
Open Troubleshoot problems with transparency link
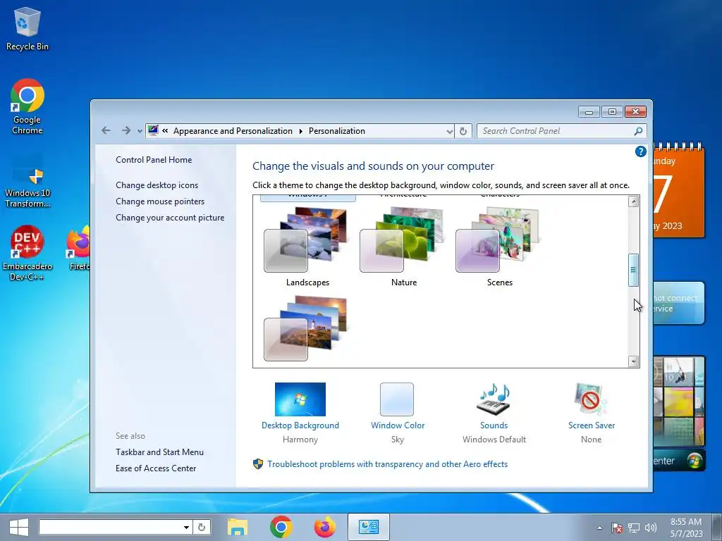(387, 464)
